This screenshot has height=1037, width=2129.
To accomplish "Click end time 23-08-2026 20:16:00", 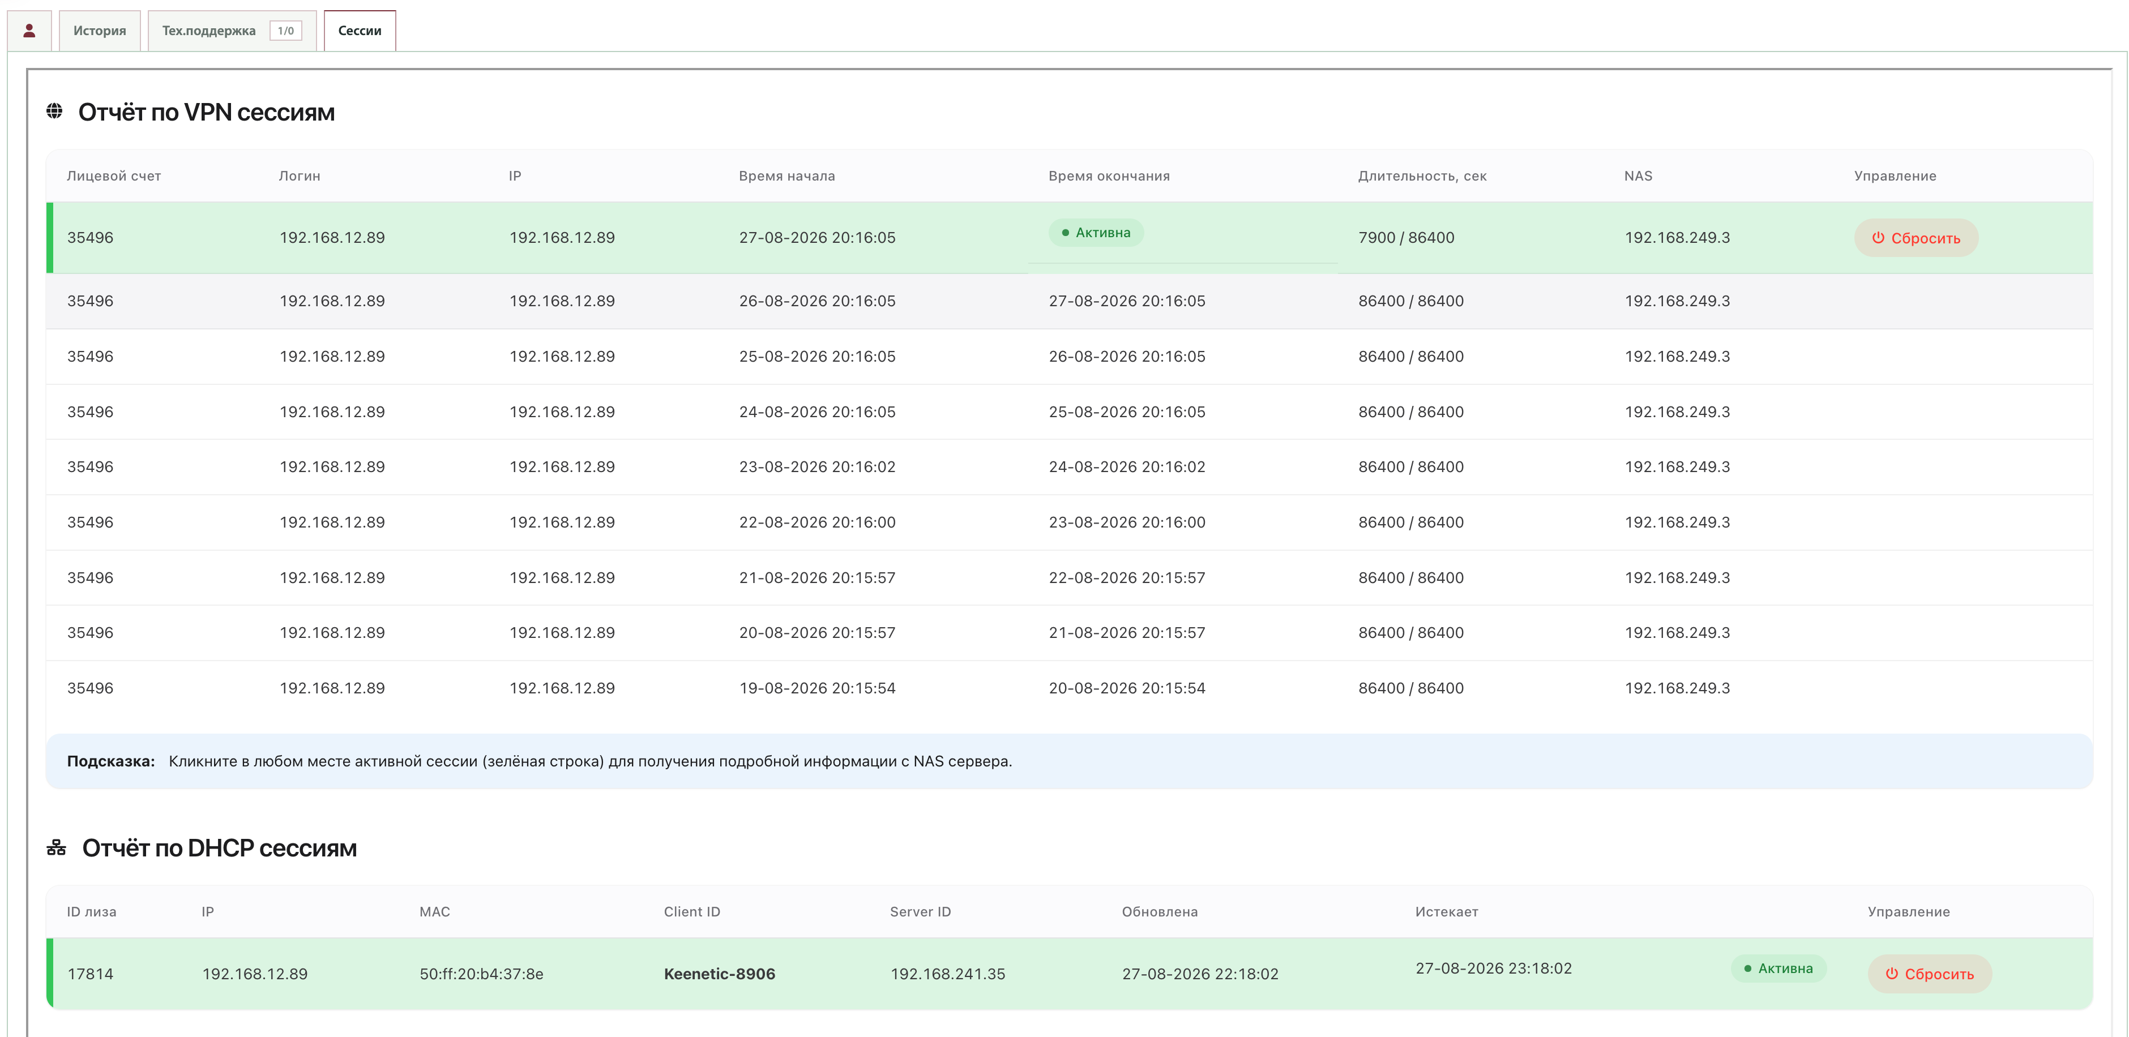I will click(x=1126, y=522).
